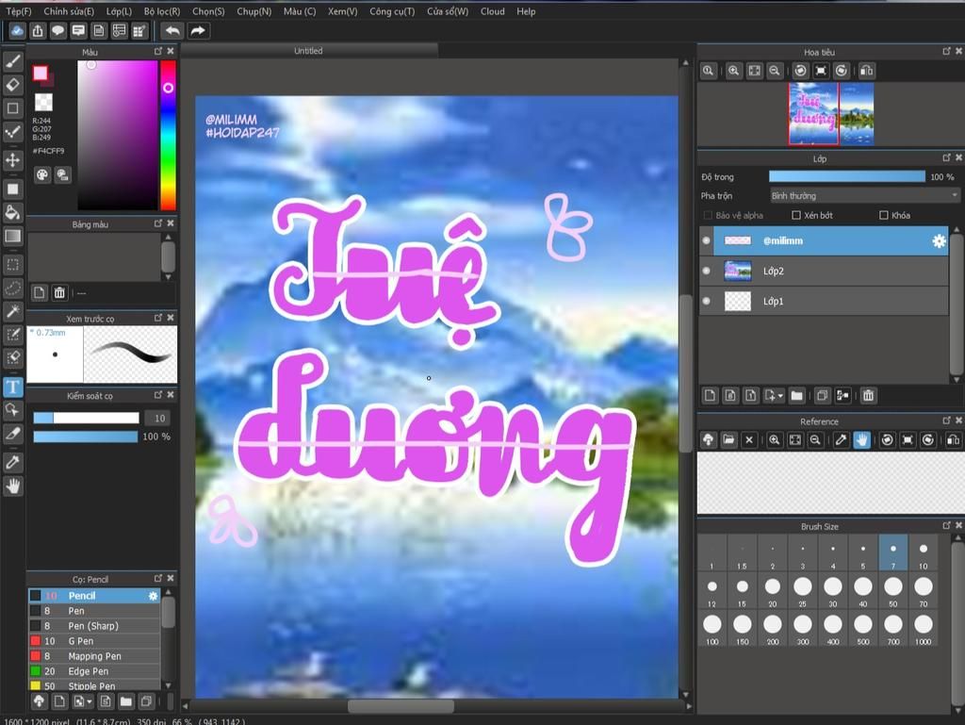Viewport: 965px width, 725px height.
Task: Open the Cửa sổ(W) menu
Action: coord(448,11)
